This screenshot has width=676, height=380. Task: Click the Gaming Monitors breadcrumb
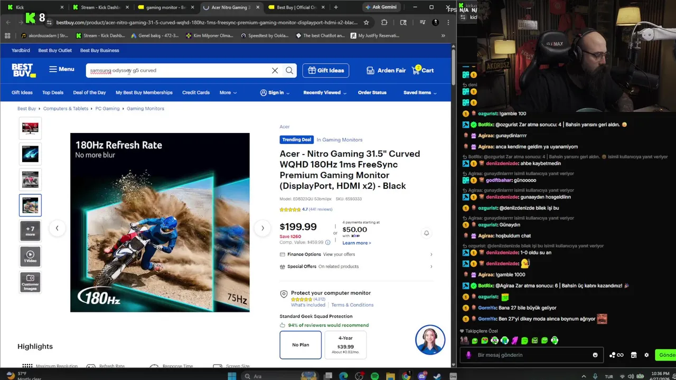pyautogui.click(x=145, y=108)
